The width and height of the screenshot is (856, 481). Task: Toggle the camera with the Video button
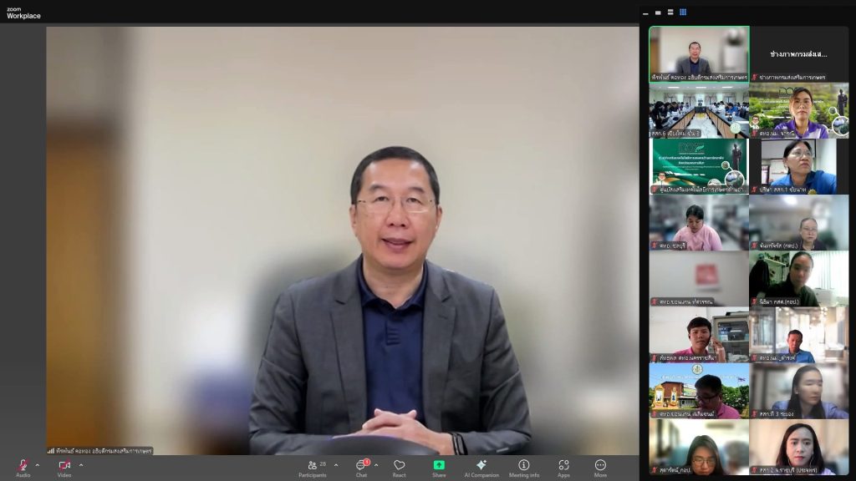[x=64, y=466]
